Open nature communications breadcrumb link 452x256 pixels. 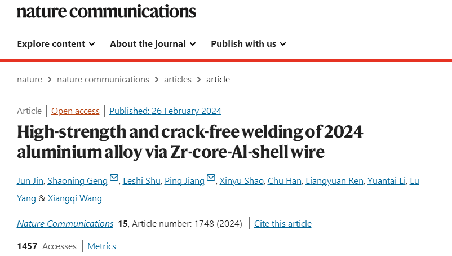click(x=103, y=80)
